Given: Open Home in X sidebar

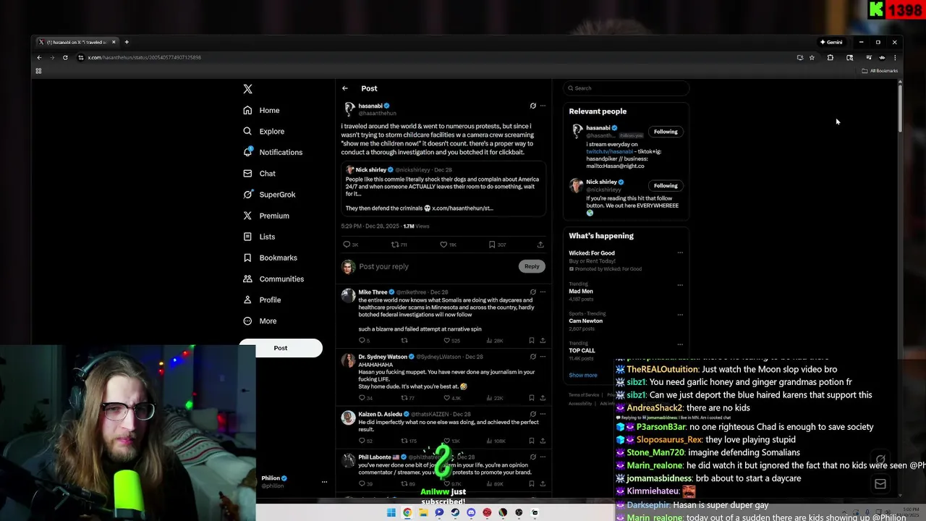Looking at the screenshot, I should point(261,110).
